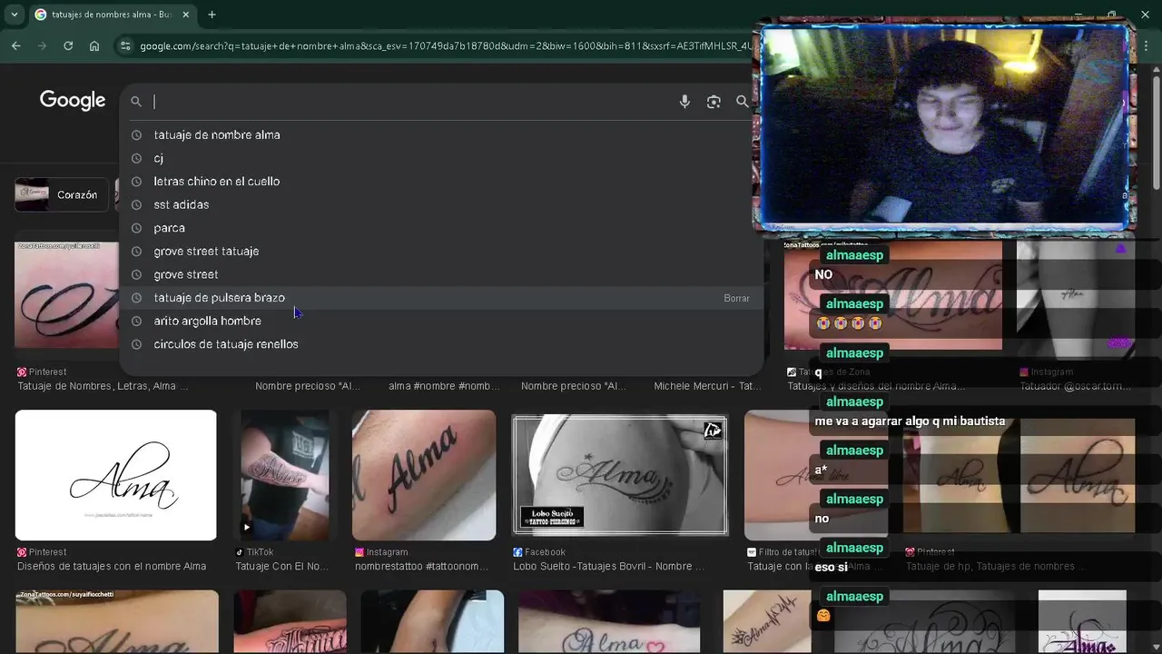Close the 'tatuajes de nombres alma' tab
The image size is (1162, 654).
tap(185, 15)
